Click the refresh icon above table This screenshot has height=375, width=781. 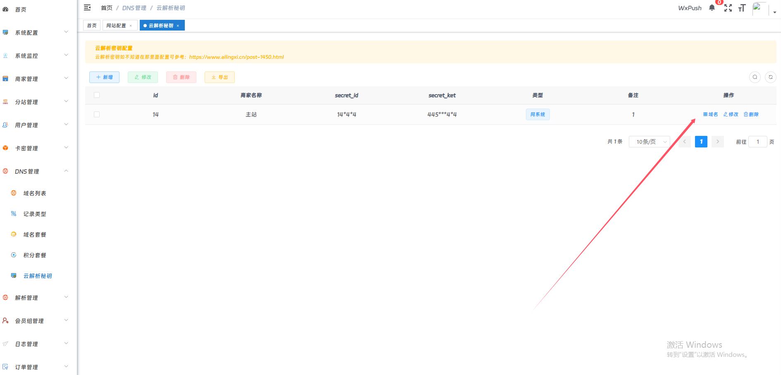(x=770, y=77)
